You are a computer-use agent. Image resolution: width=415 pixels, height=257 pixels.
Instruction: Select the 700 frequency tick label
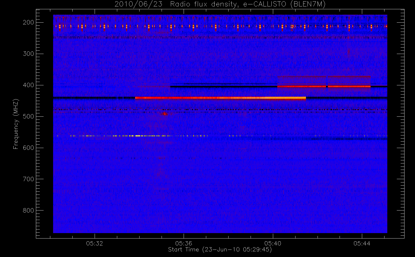coord(28,179)
